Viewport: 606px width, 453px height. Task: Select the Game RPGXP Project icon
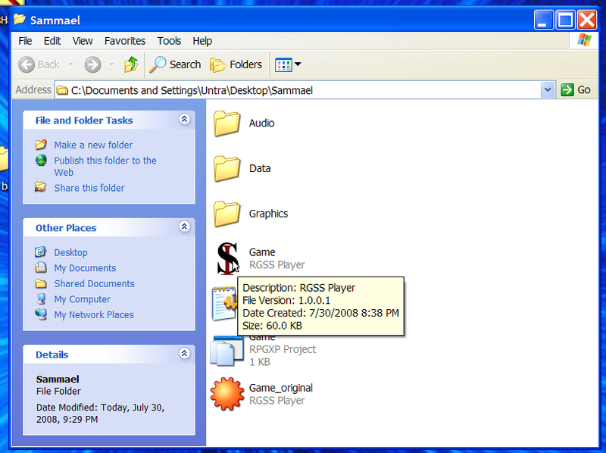tap(226, 351)
